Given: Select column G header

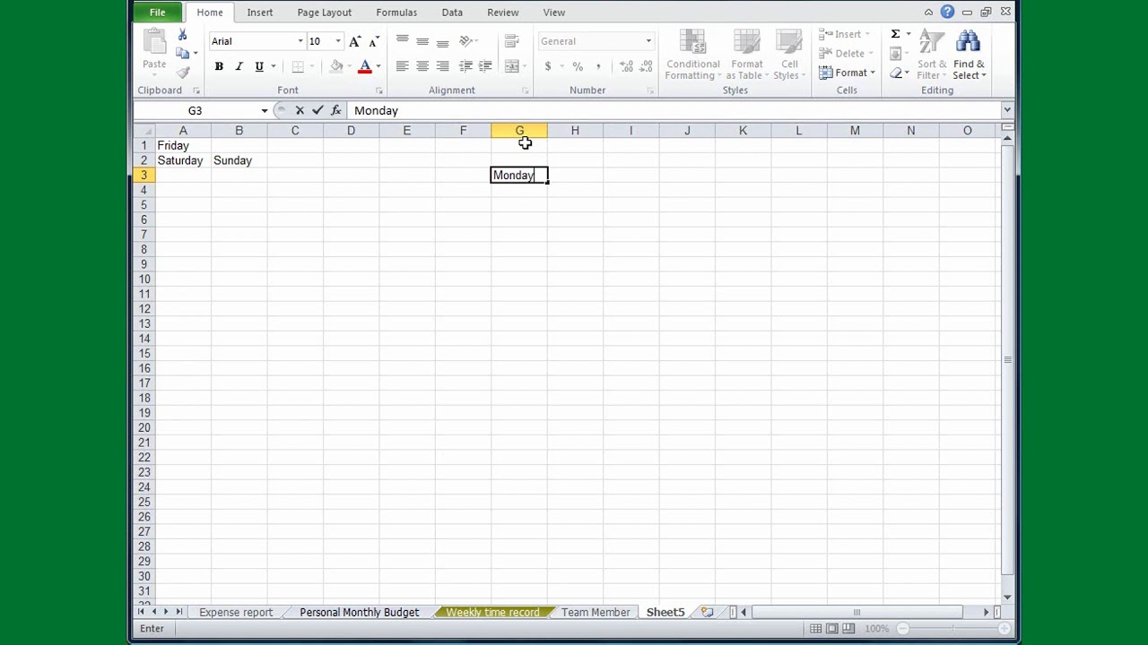Looking at the screenshot, I should pos(519,131).
